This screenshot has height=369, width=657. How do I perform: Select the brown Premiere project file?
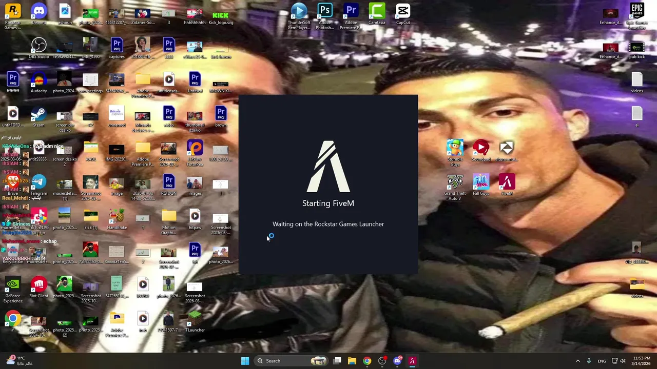click(x=221, y=117)
